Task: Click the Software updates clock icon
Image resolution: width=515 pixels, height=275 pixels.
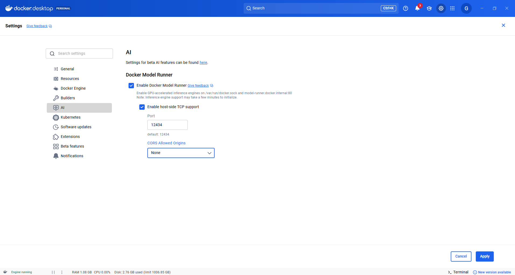Action: (56, 127)
